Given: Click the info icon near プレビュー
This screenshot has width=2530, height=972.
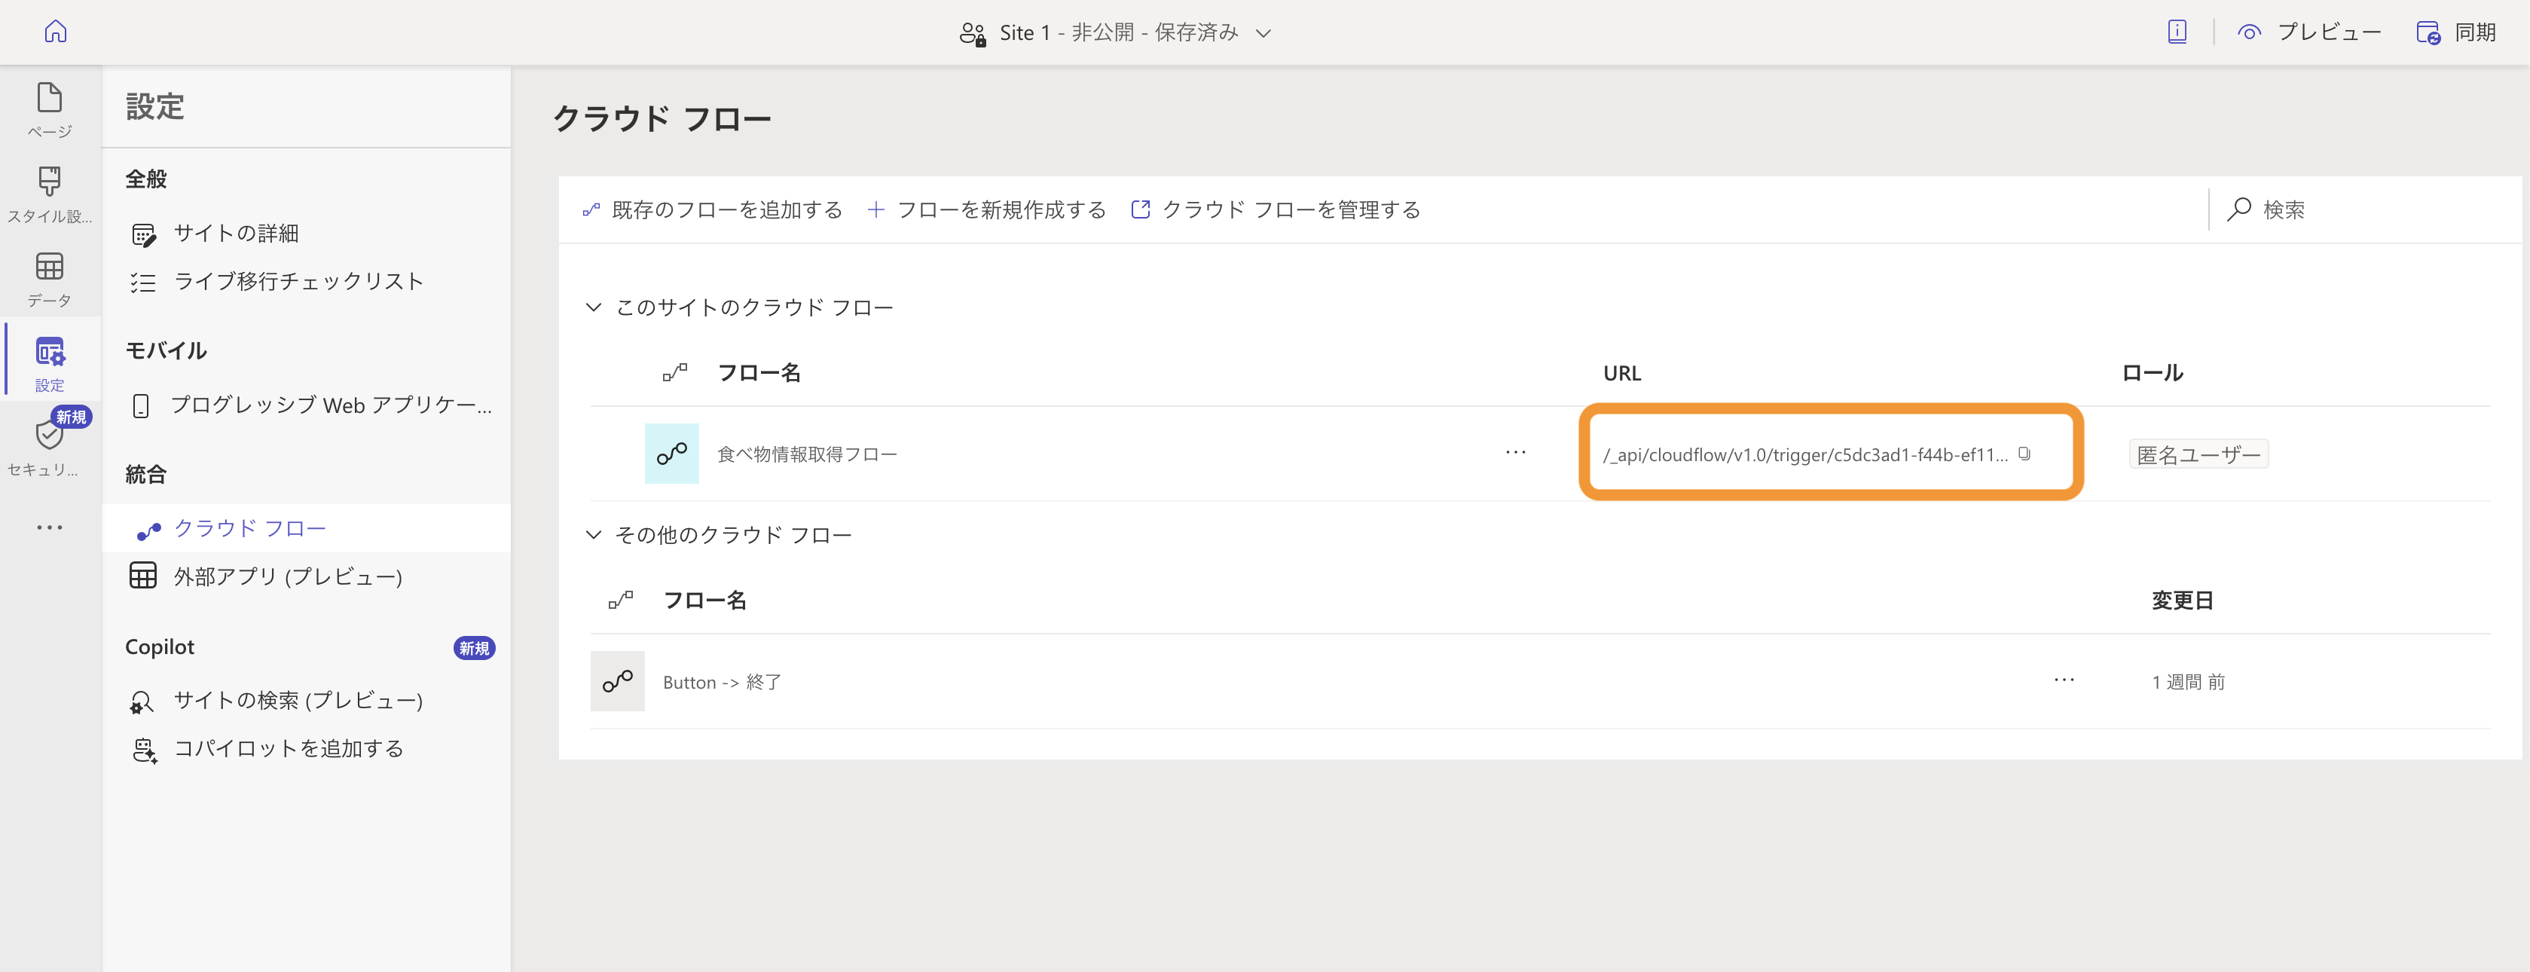Looking at the screenshot, I should click(x=2177, y=32).
